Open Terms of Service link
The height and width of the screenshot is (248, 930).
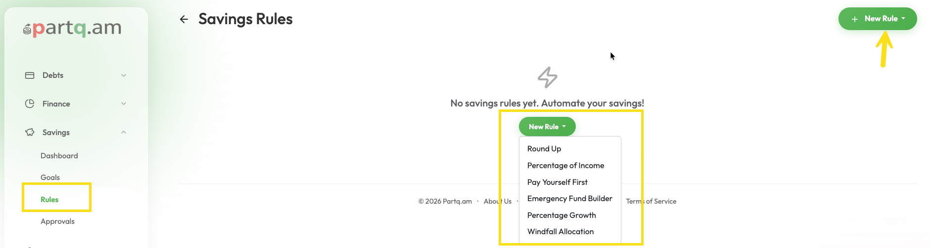(651, 201)
